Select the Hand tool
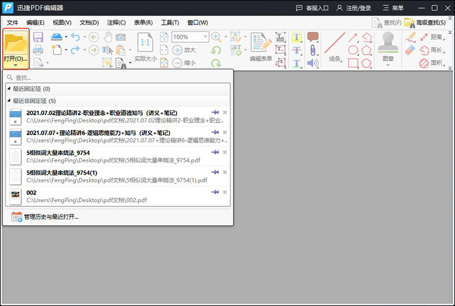 [107, 37]
